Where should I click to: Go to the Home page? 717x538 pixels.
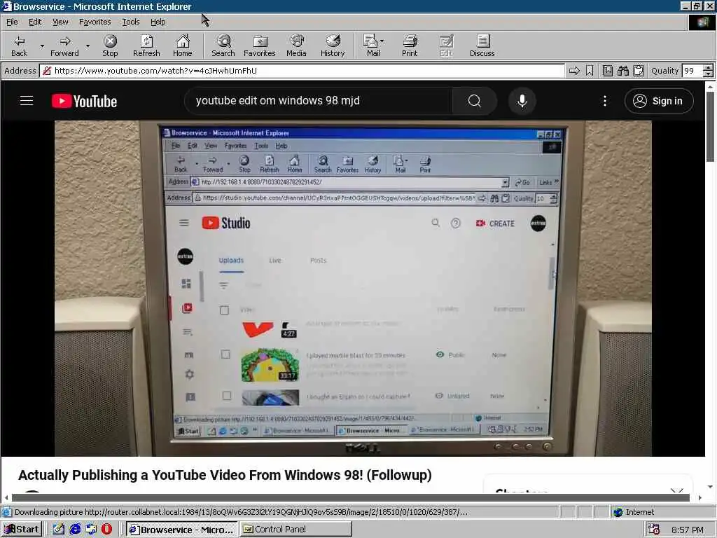tap(183, 46)
